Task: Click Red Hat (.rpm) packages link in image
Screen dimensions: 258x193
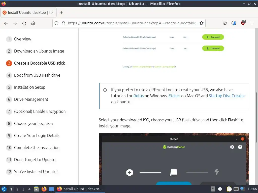Action: click(x=165, y=67)
